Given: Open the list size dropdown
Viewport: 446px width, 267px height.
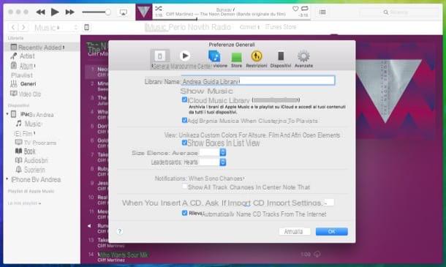Looking at the screenshot, I should [213, 153].
